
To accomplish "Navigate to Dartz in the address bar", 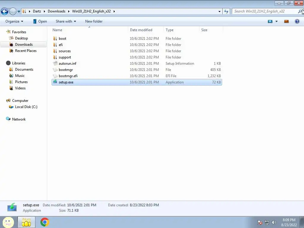I will tap(37, 11).
